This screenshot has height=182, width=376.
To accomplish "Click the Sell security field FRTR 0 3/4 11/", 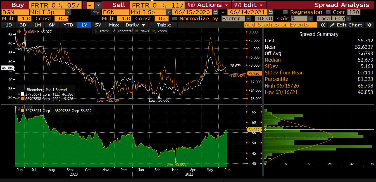I will tap(157, 5).
